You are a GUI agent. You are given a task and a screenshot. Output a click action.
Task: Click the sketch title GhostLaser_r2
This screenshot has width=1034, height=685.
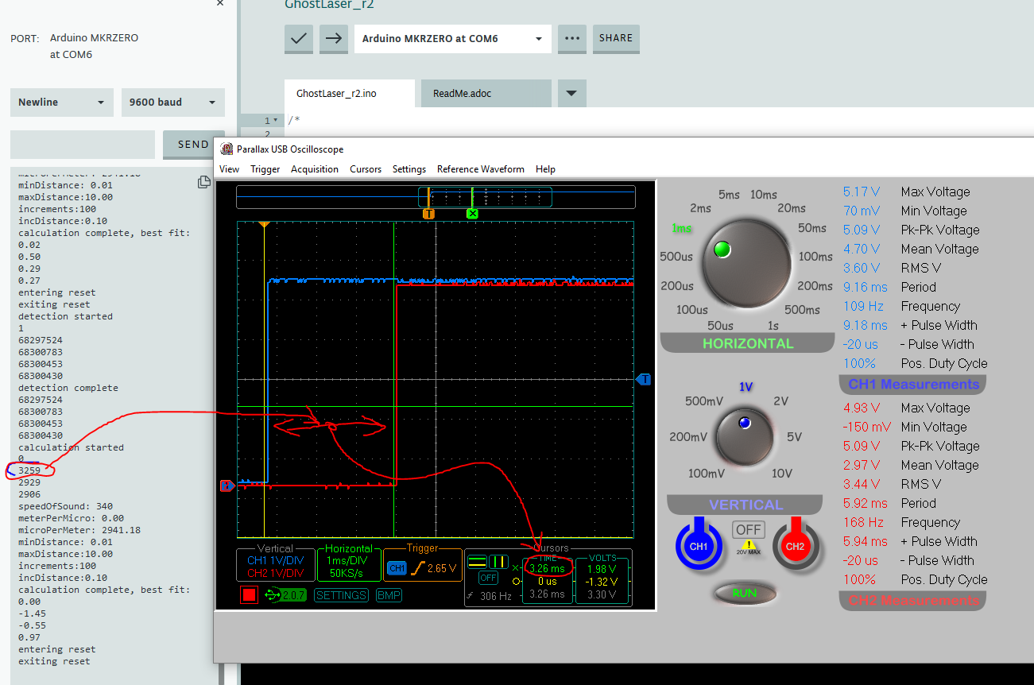329,4
